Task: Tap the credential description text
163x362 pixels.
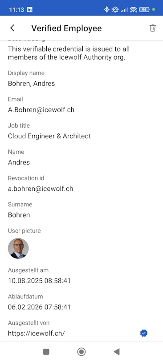Action: (x=69, y=53)
